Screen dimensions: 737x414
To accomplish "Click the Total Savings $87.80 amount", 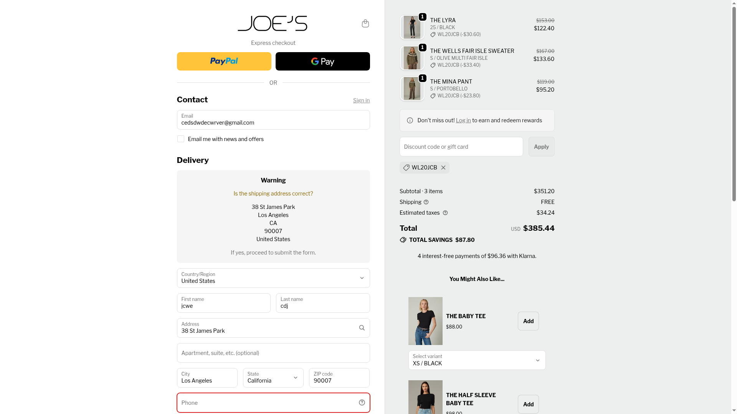I will click(465, 240).
